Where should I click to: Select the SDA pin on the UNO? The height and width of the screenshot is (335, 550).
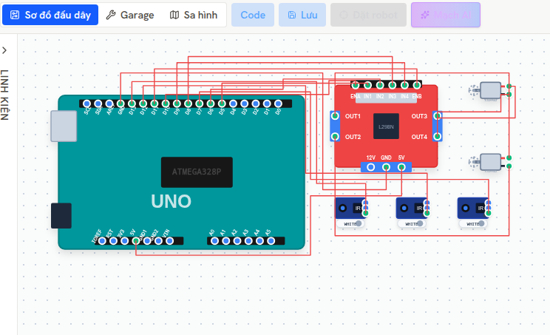point(98,104)
